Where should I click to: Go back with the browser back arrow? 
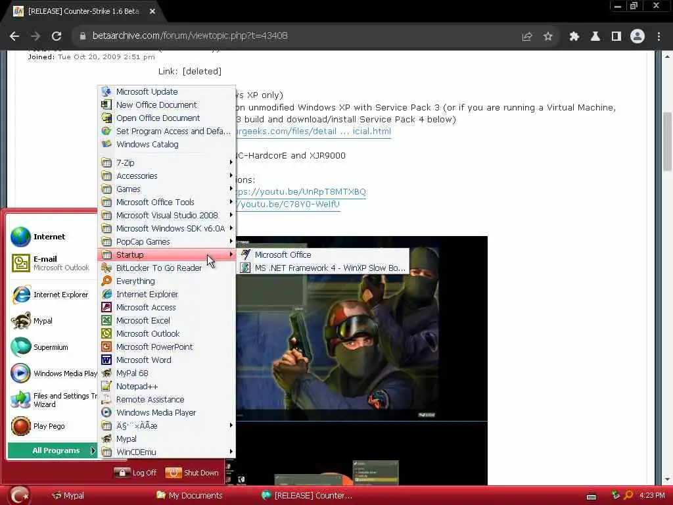pyautogui.click(x=14, y=36)
